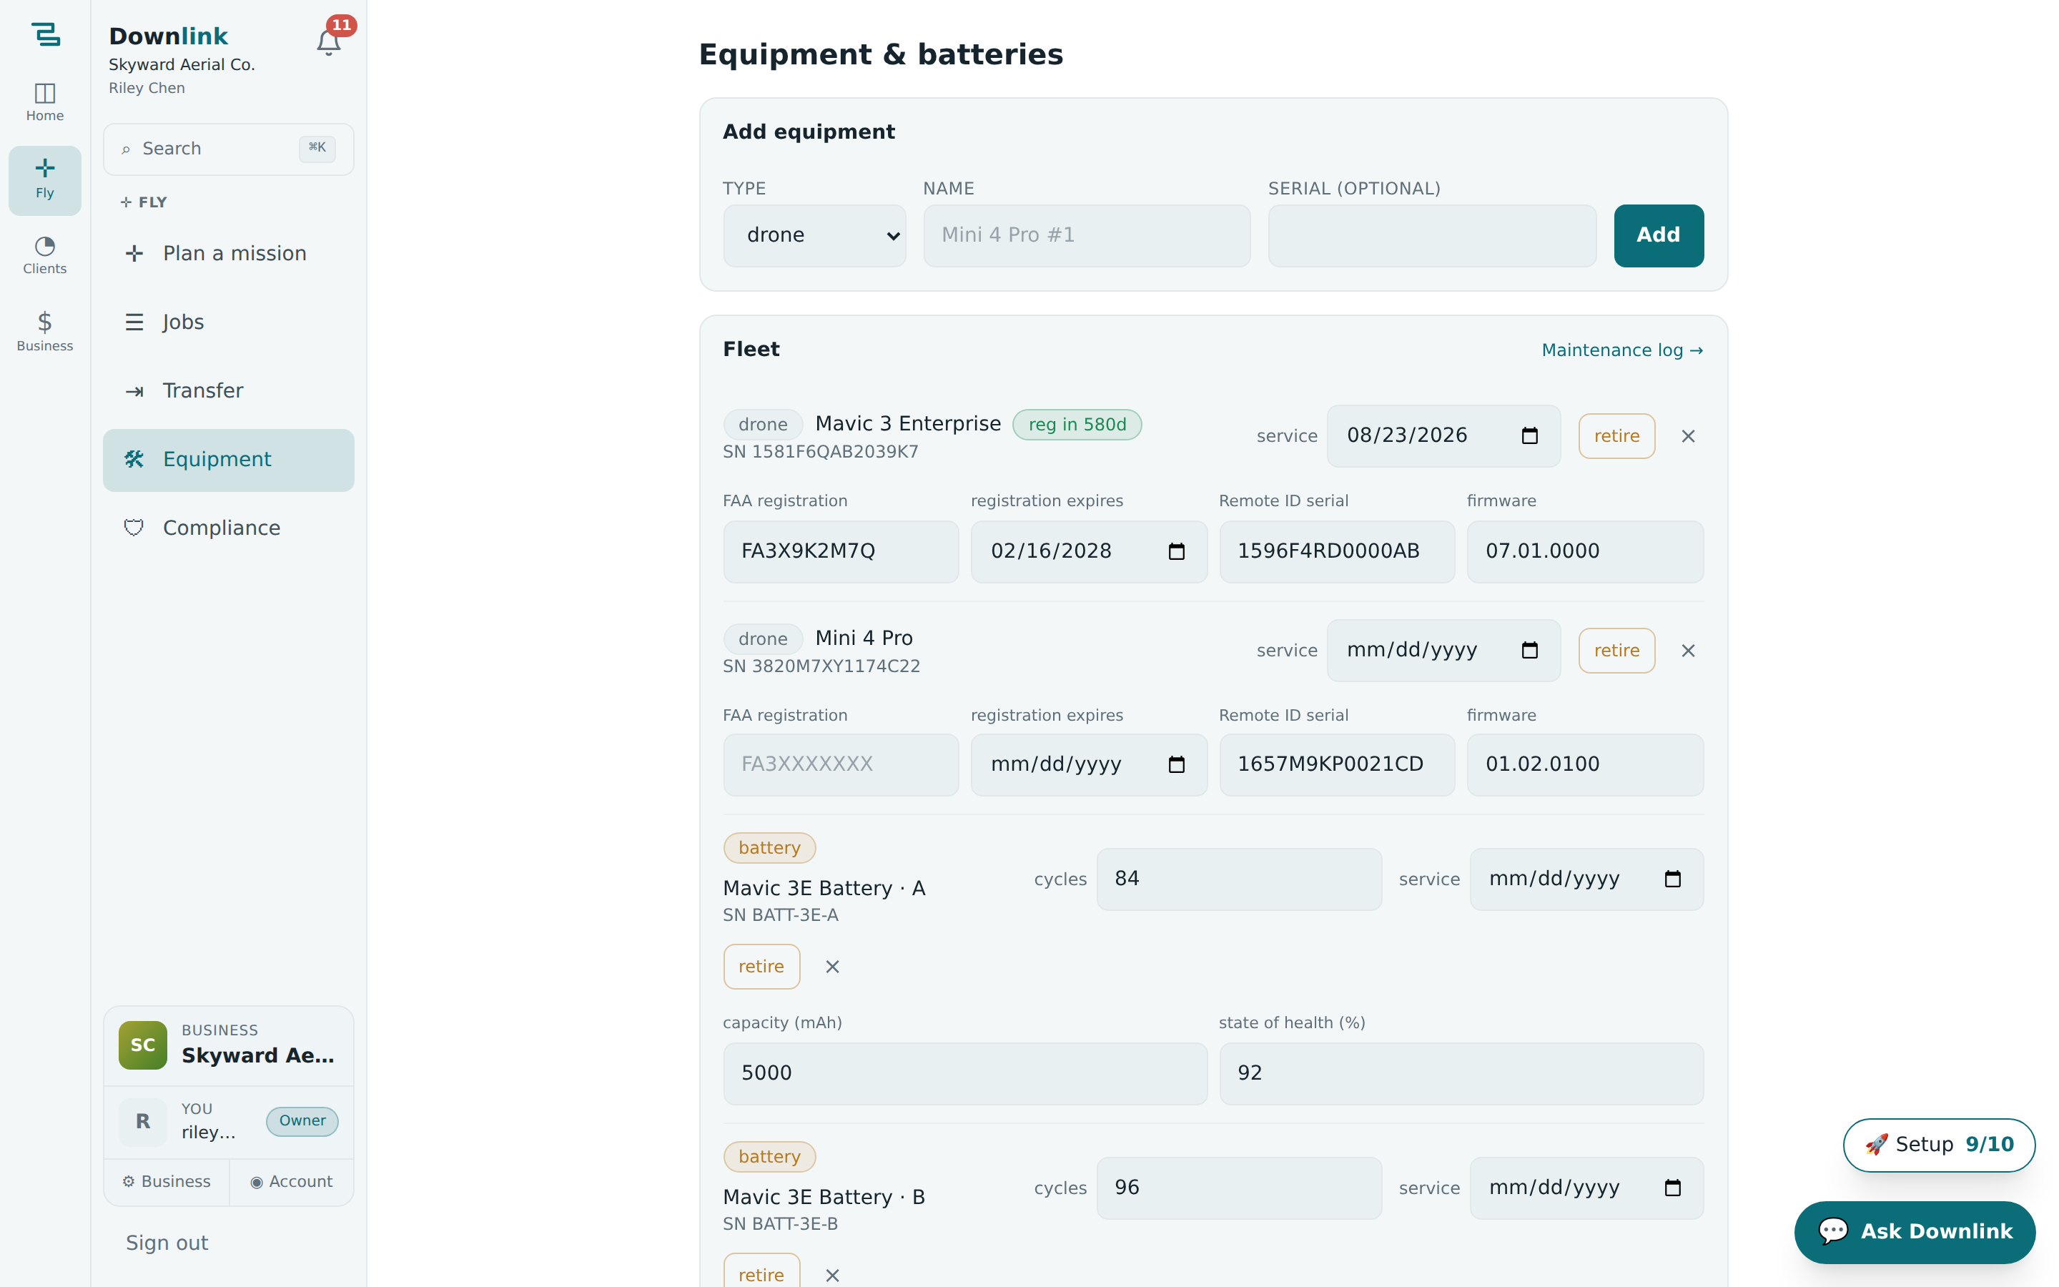Open calendar picker for Mavic 3 Enterprise service date
This screenshot has height=1287, width=2059.
point(1529,436)
